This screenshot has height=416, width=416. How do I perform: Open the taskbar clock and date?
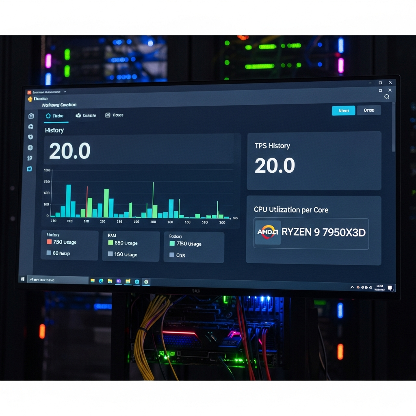(x=380, y=288)
